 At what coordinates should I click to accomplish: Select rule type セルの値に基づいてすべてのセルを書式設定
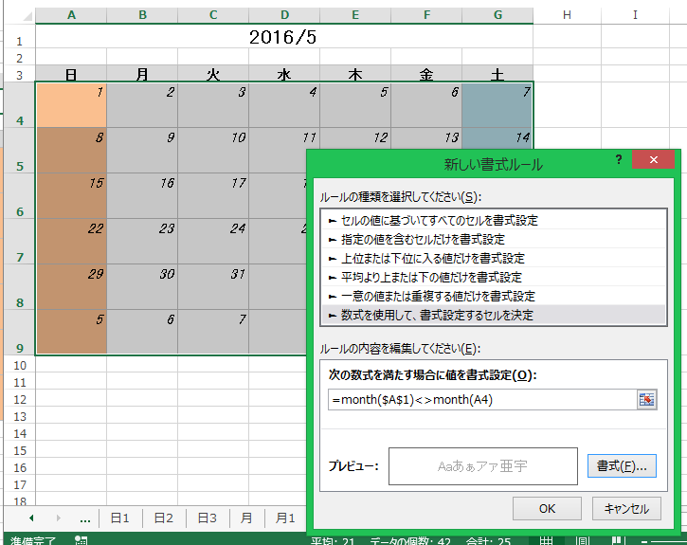[432, 220]
